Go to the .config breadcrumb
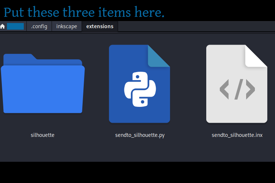 [39, 26]
